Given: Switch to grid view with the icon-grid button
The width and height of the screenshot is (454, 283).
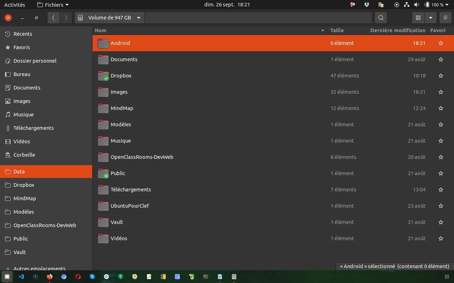Looking at the screenshot, I should 418,18.
